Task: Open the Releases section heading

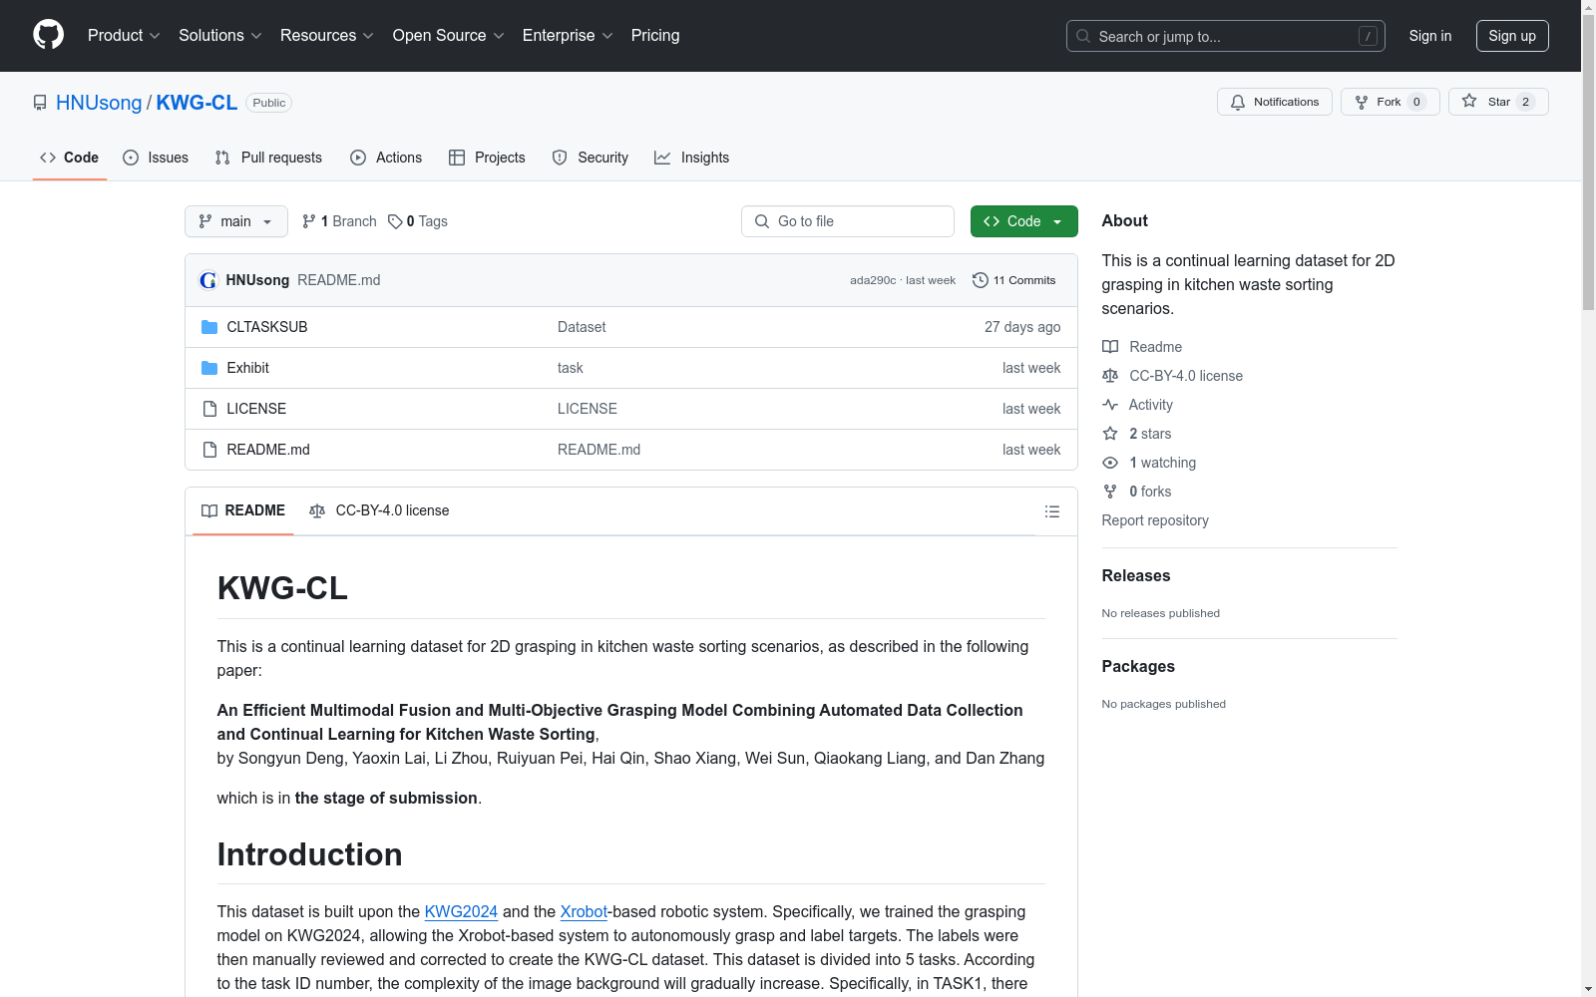Action: [1136, 575]
